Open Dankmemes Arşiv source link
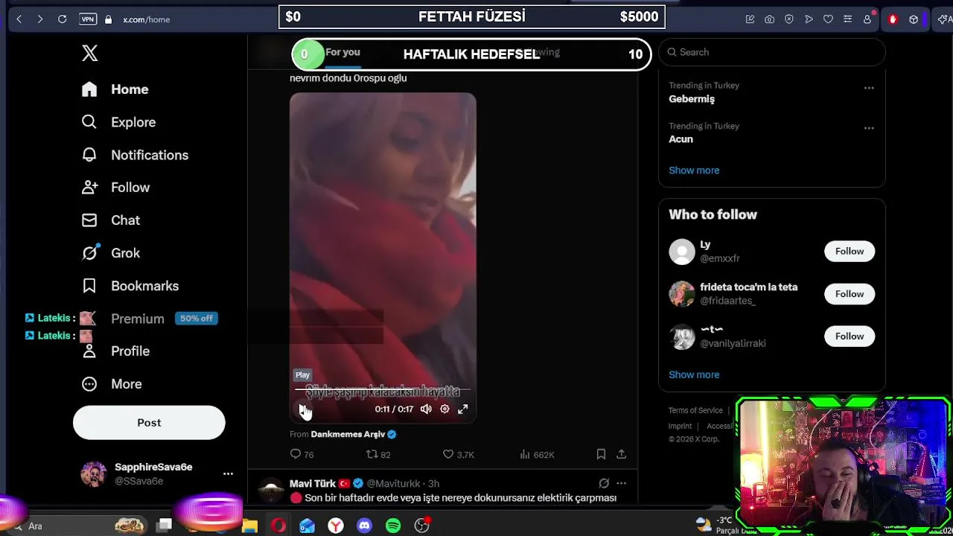Viewport: 953px width, 536px height. pyautogui.click(x=348, y=434)
